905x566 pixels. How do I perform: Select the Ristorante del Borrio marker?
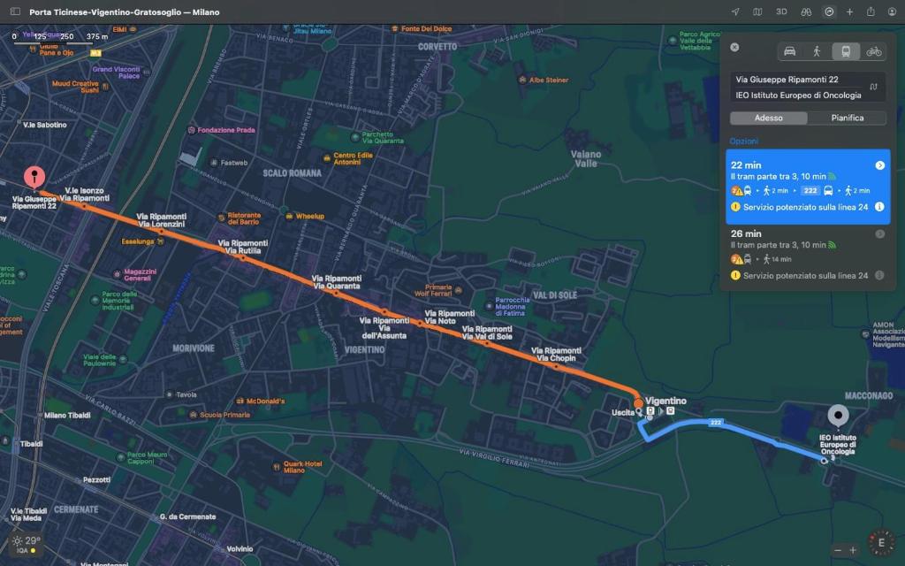(221, 218)
